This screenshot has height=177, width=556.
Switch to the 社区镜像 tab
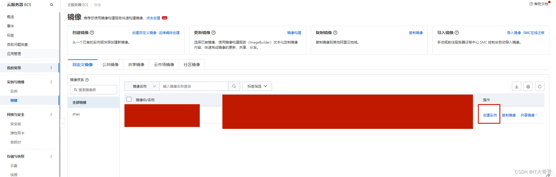tap(192, 65)
